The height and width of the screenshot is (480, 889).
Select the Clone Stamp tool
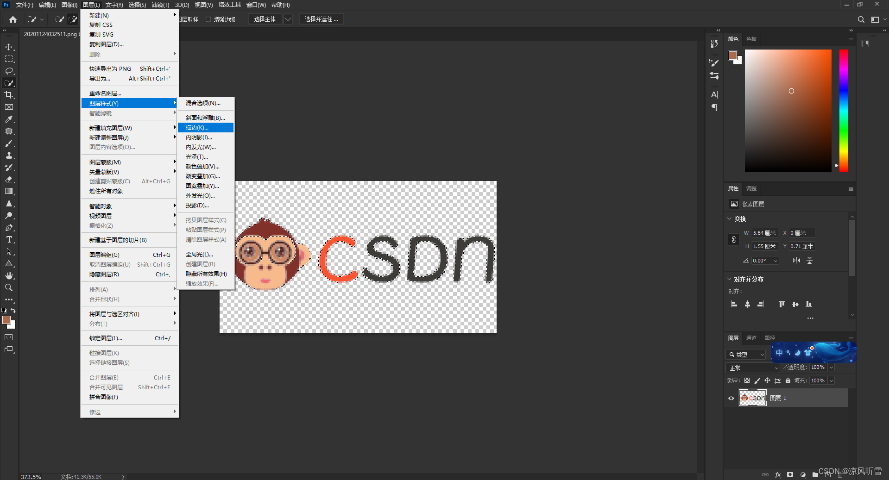click(9, 156)
